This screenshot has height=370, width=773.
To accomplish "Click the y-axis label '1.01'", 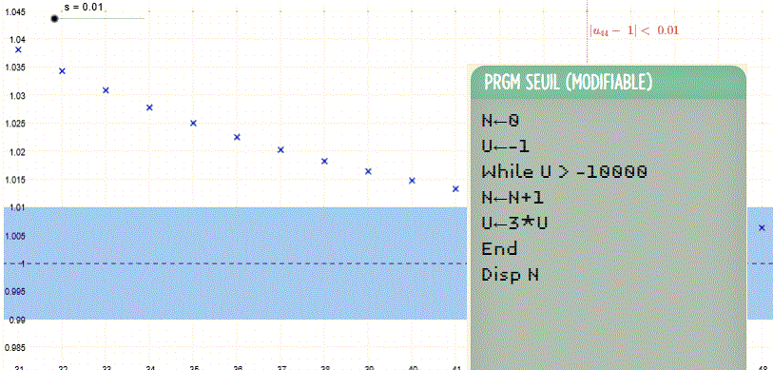I will [x=16, y=208].
